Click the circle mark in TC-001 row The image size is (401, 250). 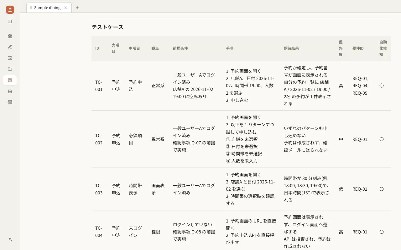(382, 86)
